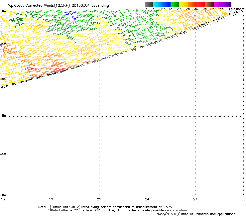Viewport: 246px width, 216px height.
Task: Click the longitude 21 axis label
Action: 99,199
